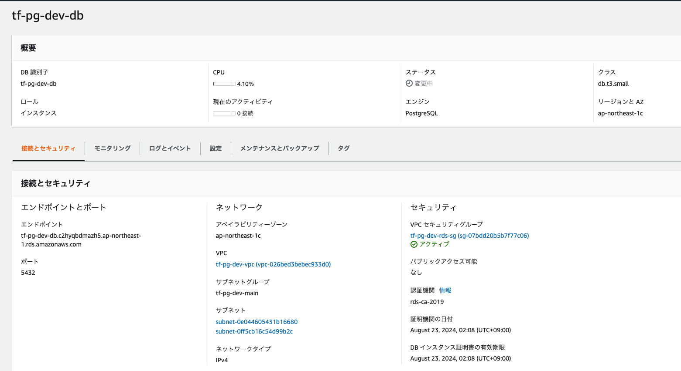Open subnet-0ff5cb16c54d99b2c
Screen dimensions: 681x371
254,331
